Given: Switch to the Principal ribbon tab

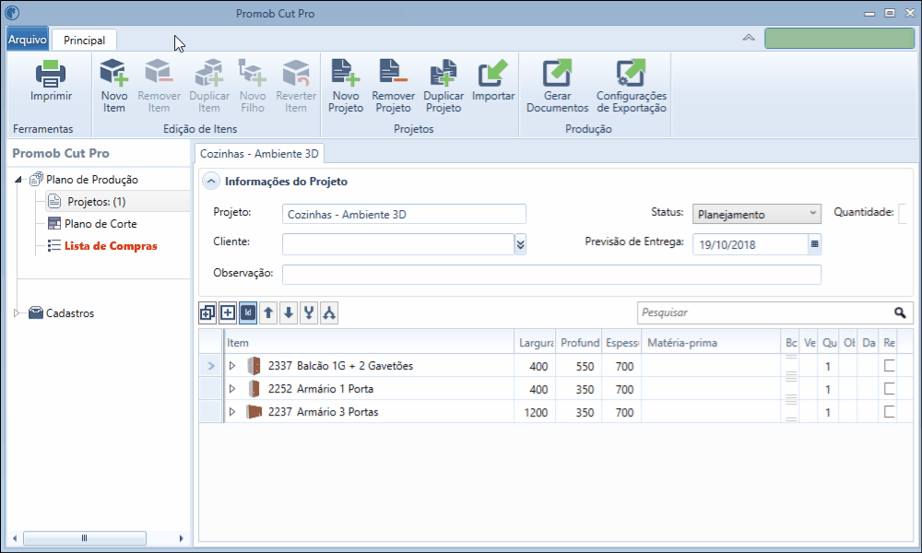Looking at the screenshot, I should [84, 40].
